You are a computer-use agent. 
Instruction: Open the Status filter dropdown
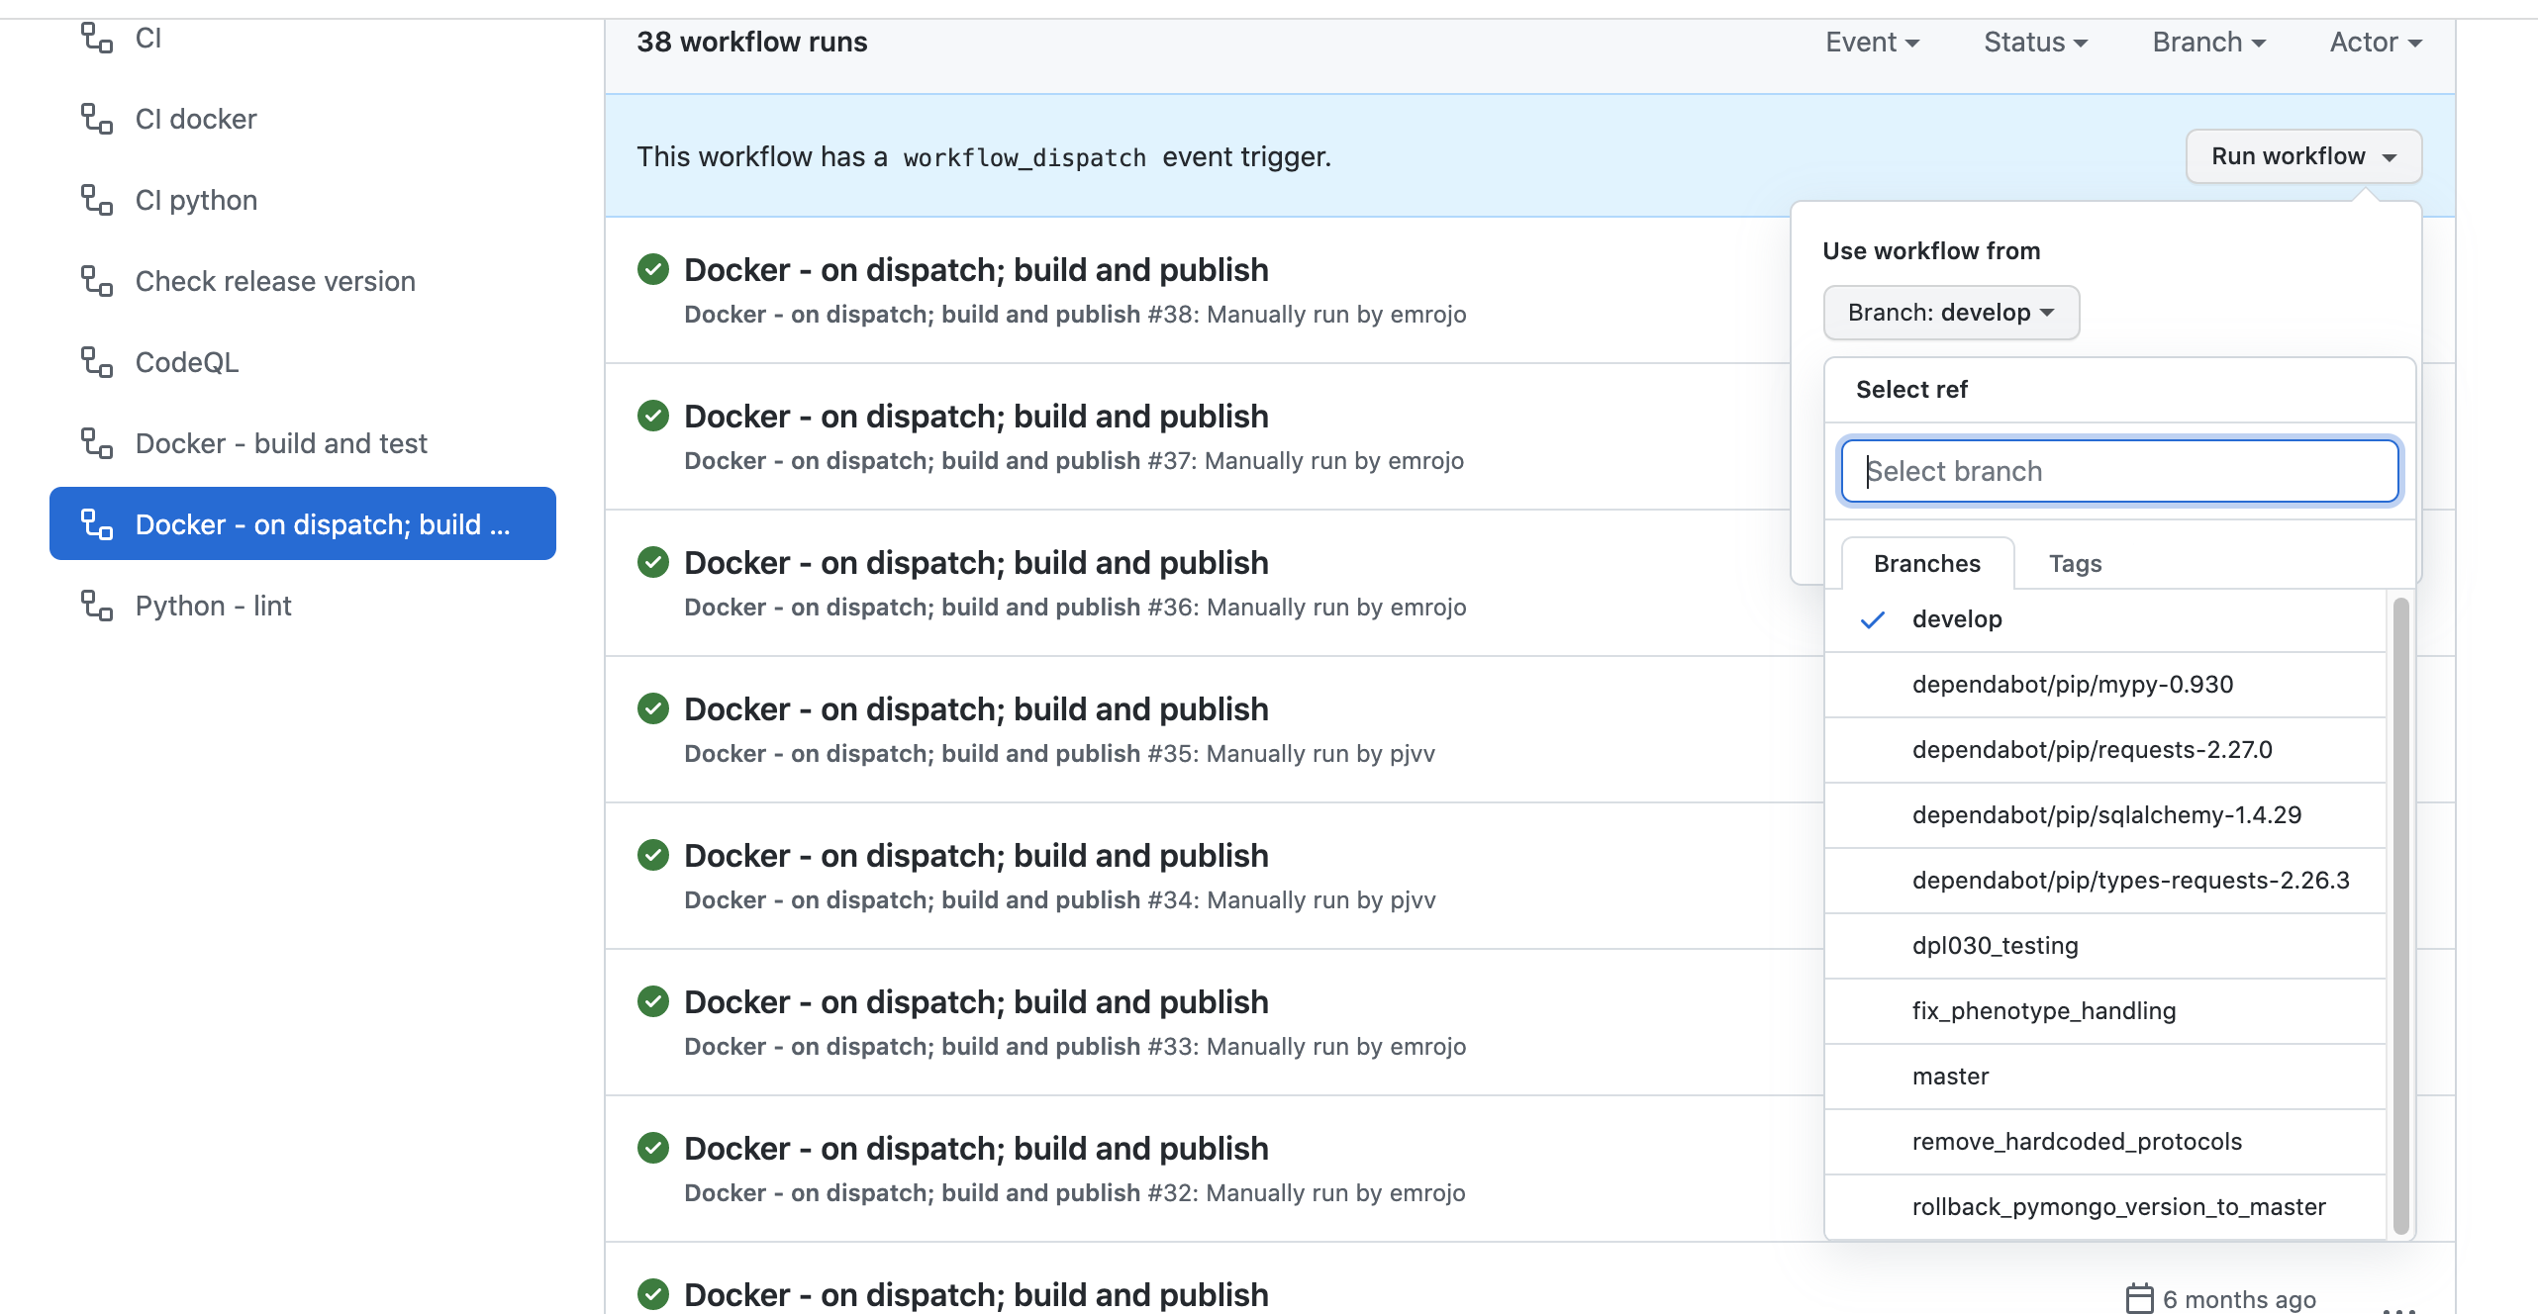pyautogui.click(x=2035, y=42)
